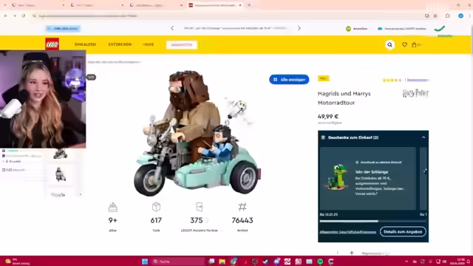The height and width of the screenshot is (266, 473).
Task: Open the shopping bag cart icon
Action: (x=414, y=44)
